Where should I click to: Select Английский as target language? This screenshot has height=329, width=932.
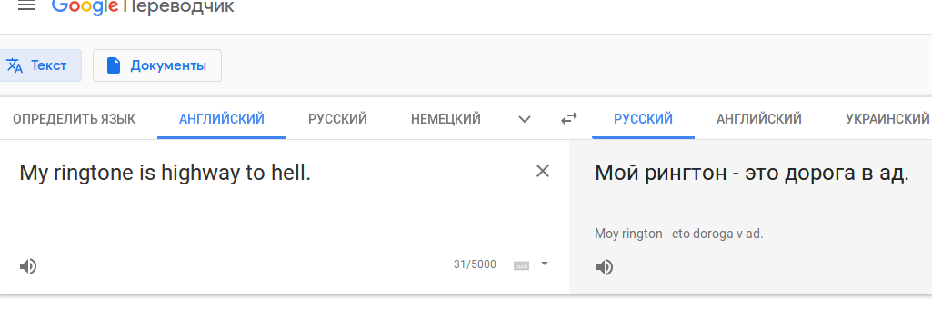click(759, 119)
